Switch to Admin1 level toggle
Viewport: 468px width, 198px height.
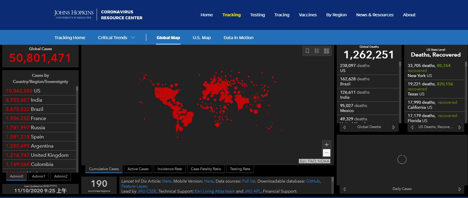(39, 176)
